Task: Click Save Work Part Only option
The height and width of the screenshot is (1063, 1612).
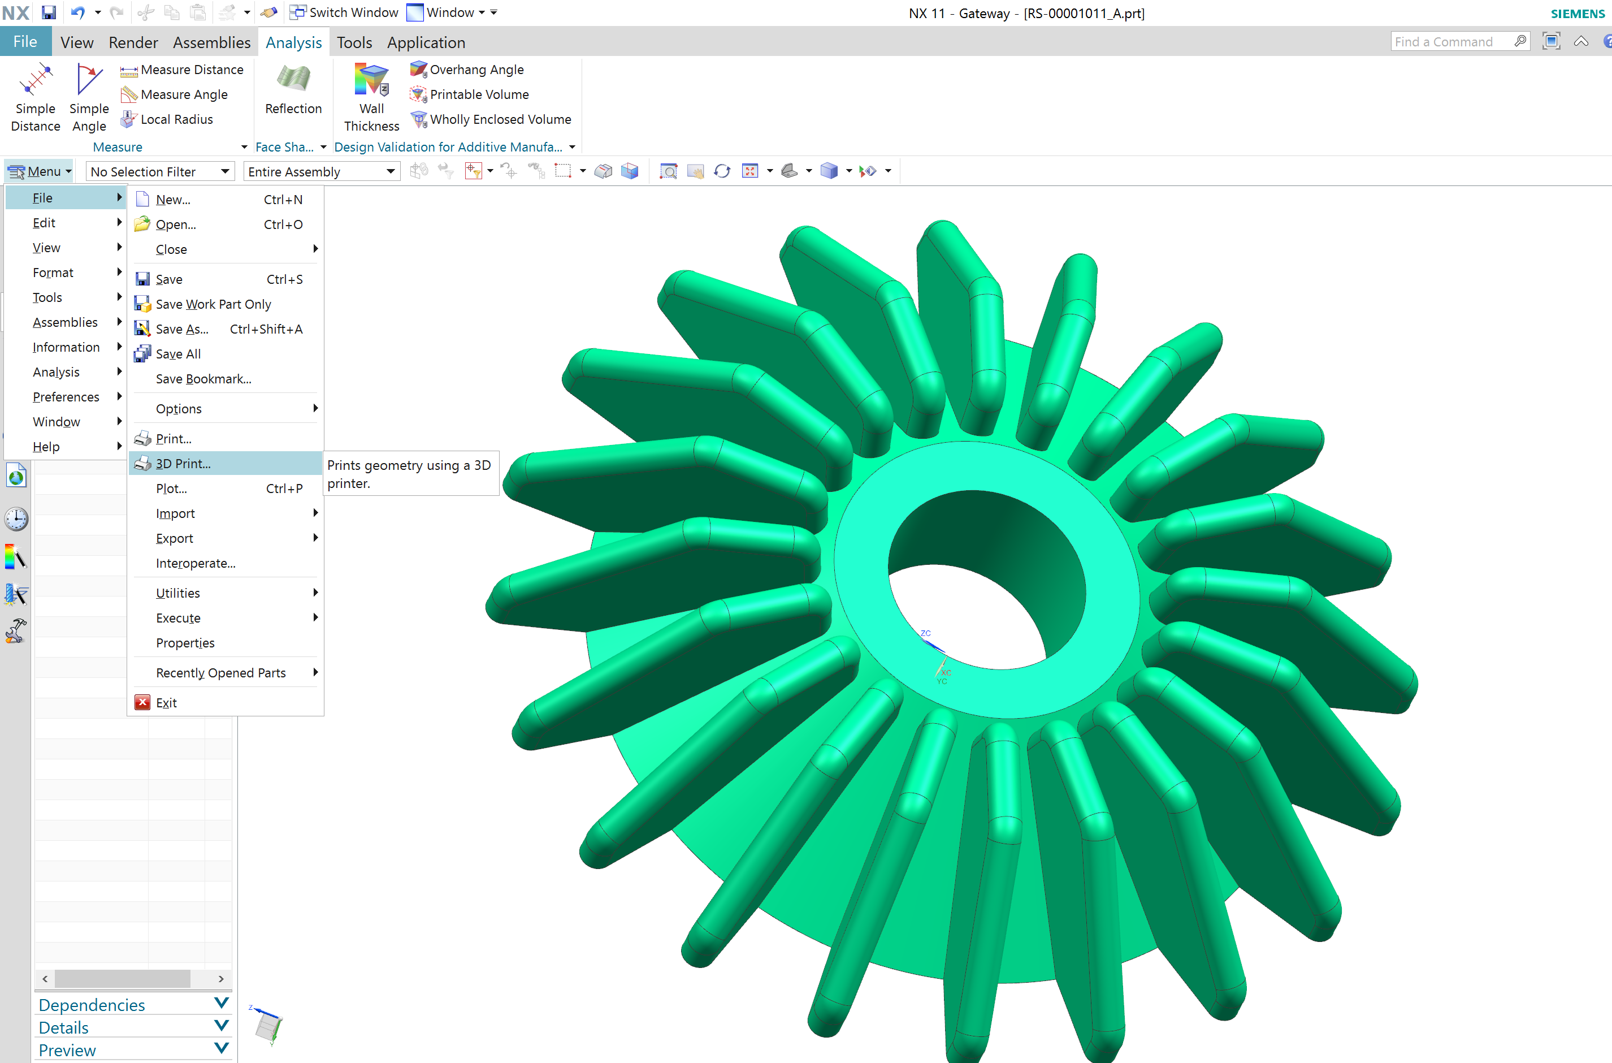Action: tap(212, 304)
